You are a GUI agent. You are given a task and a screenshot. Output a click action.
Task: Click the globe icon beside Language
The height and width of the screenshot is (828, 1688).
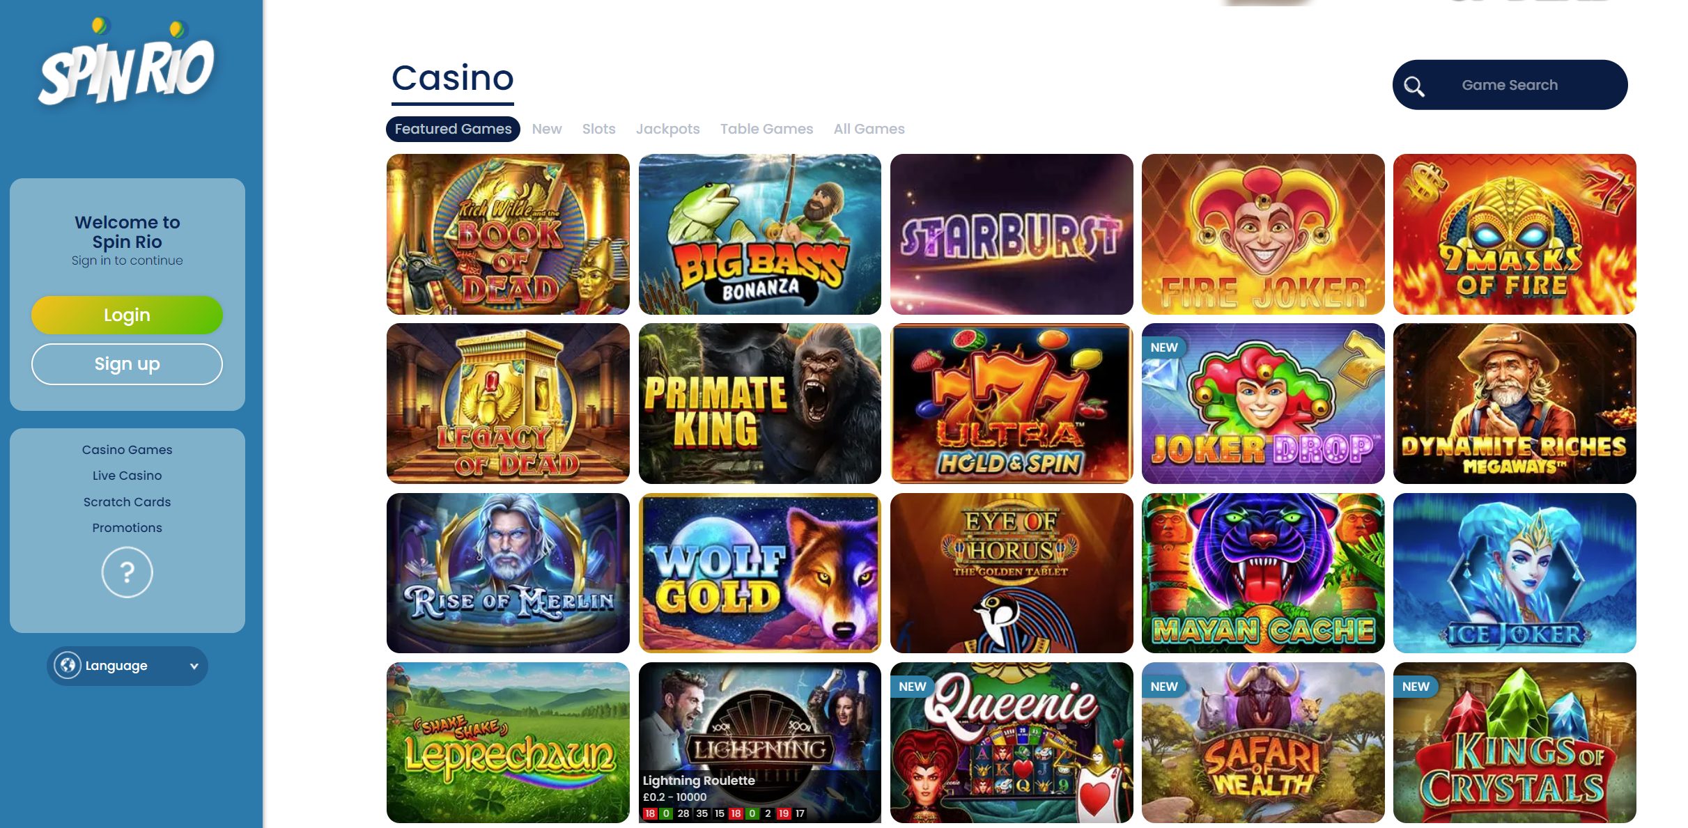click(68, 665)
